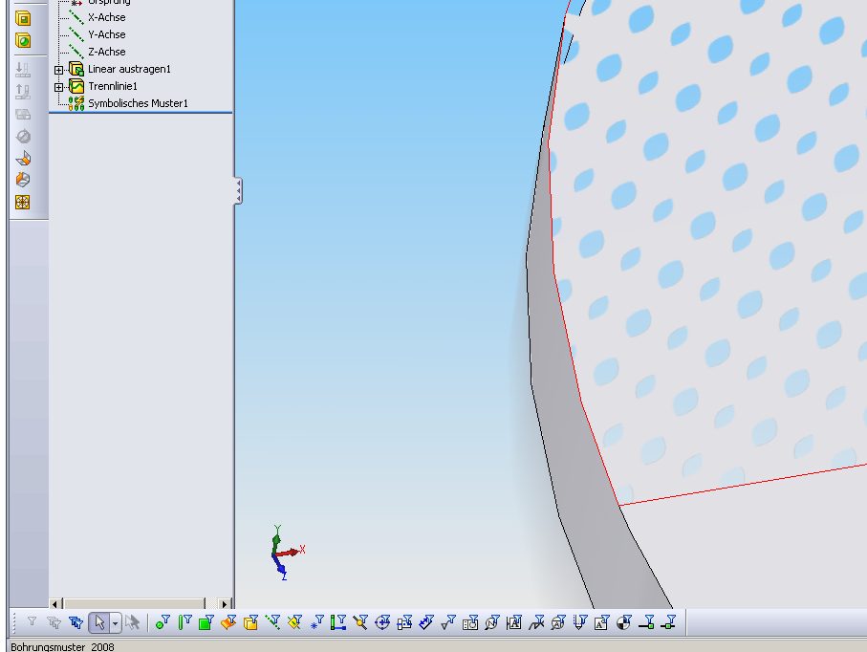Expand the Linear austragen1 feature node
Image resolution: width=867 pixels, height=652 pixels.
59,70
